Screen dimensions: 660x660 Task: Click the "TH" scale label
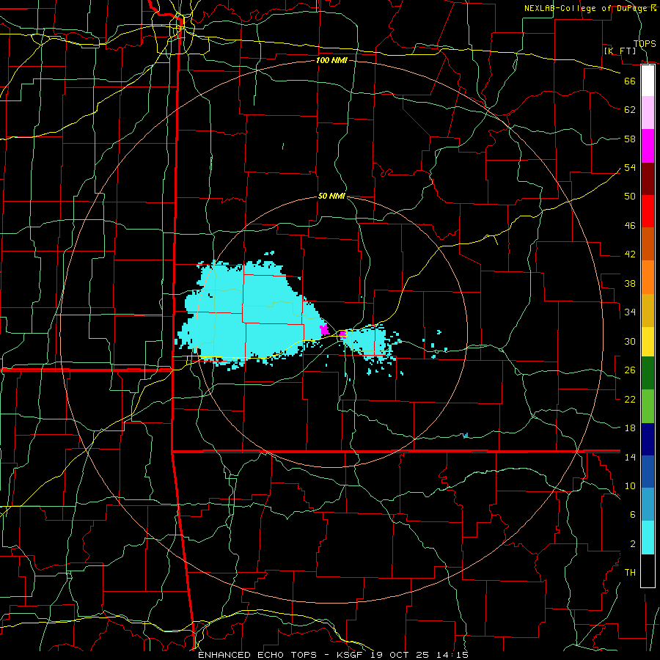[630, 572]
